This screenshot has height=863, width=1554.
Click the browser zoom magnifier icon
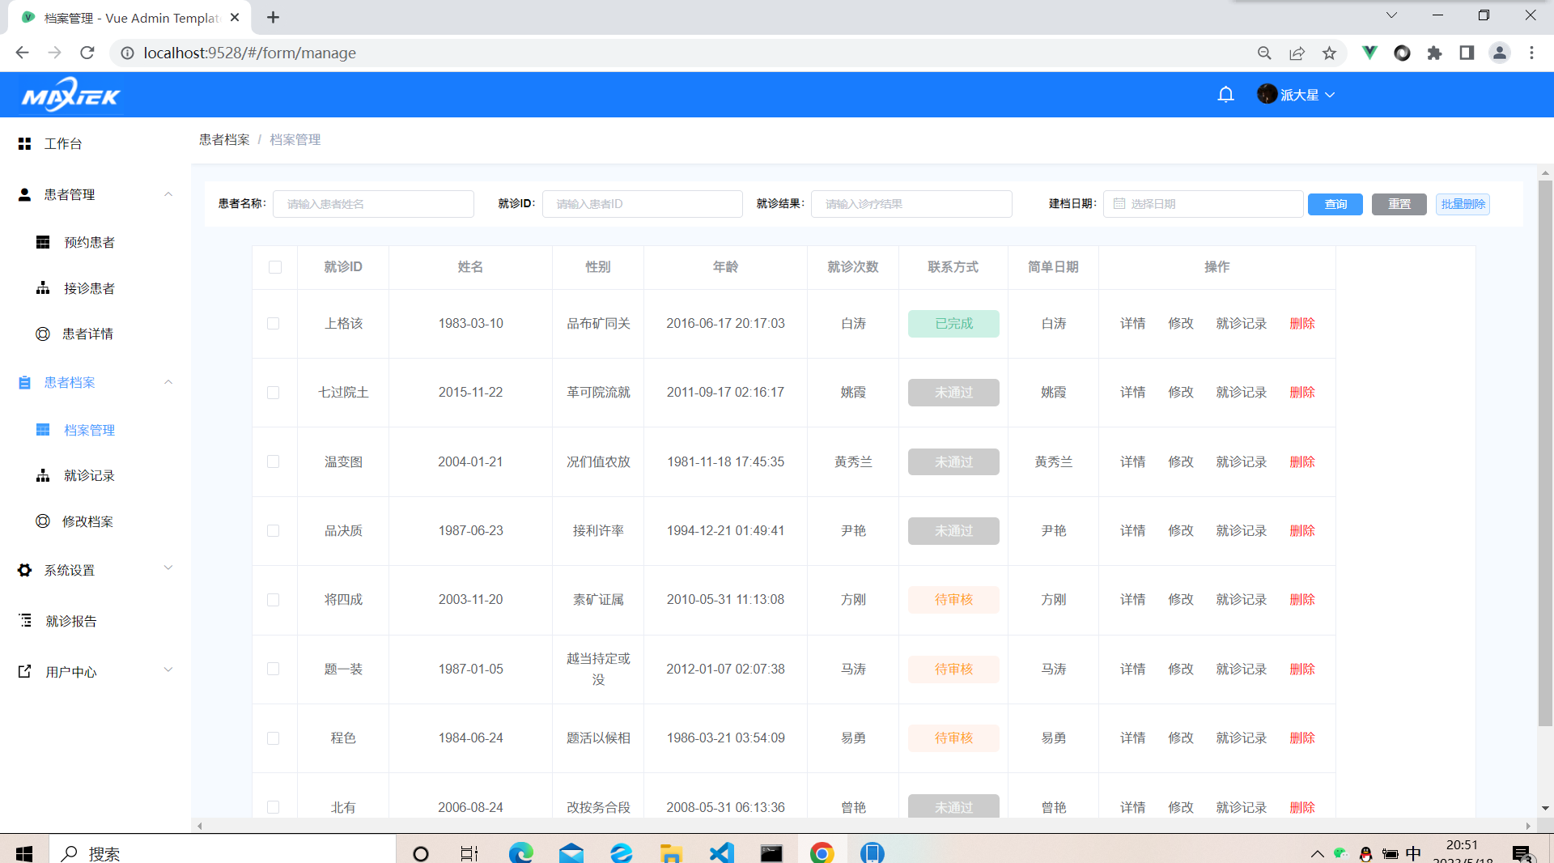tap(1264, 53)
